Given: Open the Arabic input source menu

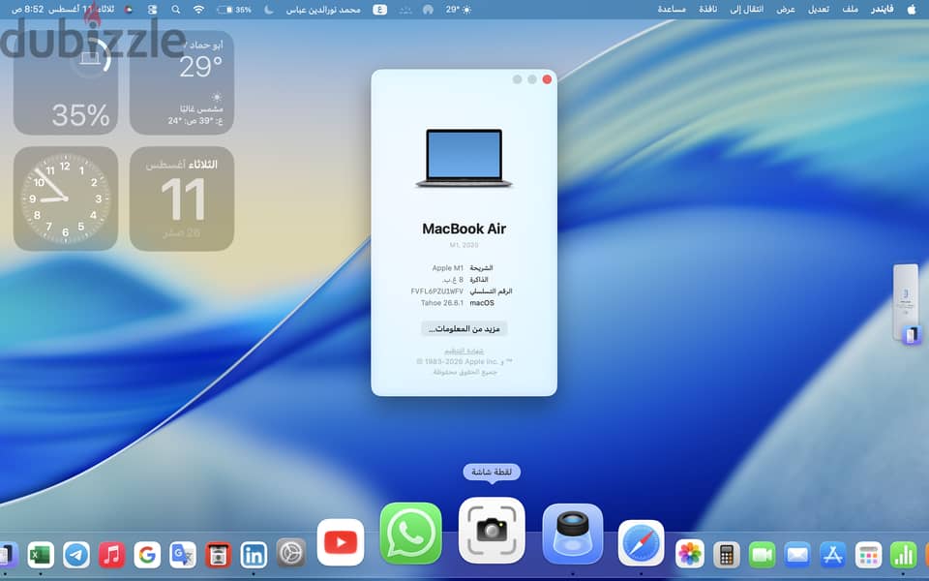Looking at the screenshot, I should [379, 10].
